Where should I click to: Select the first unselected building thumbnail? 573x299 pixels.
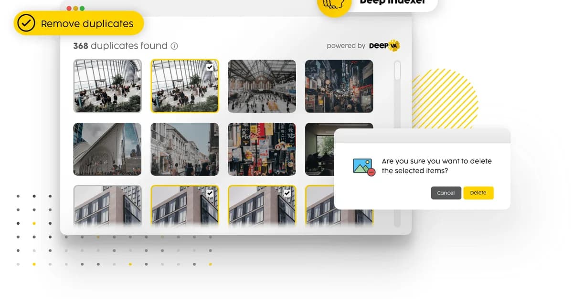click(107, 205)
